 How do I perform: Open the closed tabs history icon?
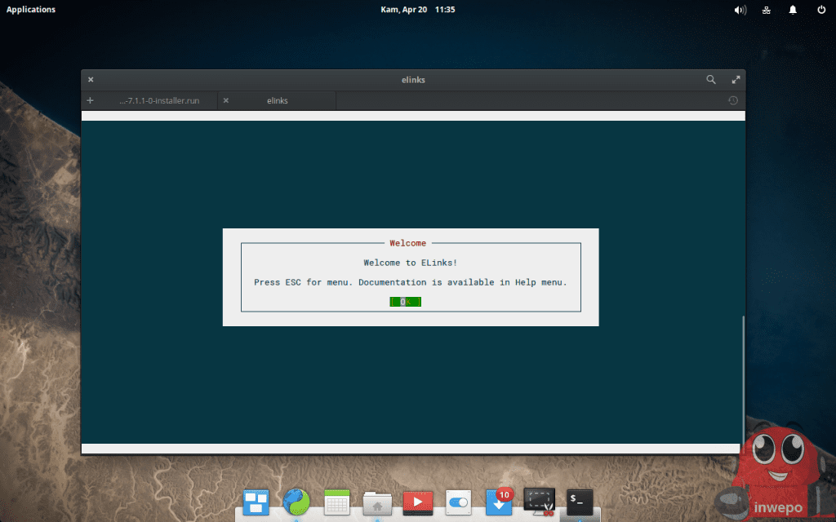[733, 101]
